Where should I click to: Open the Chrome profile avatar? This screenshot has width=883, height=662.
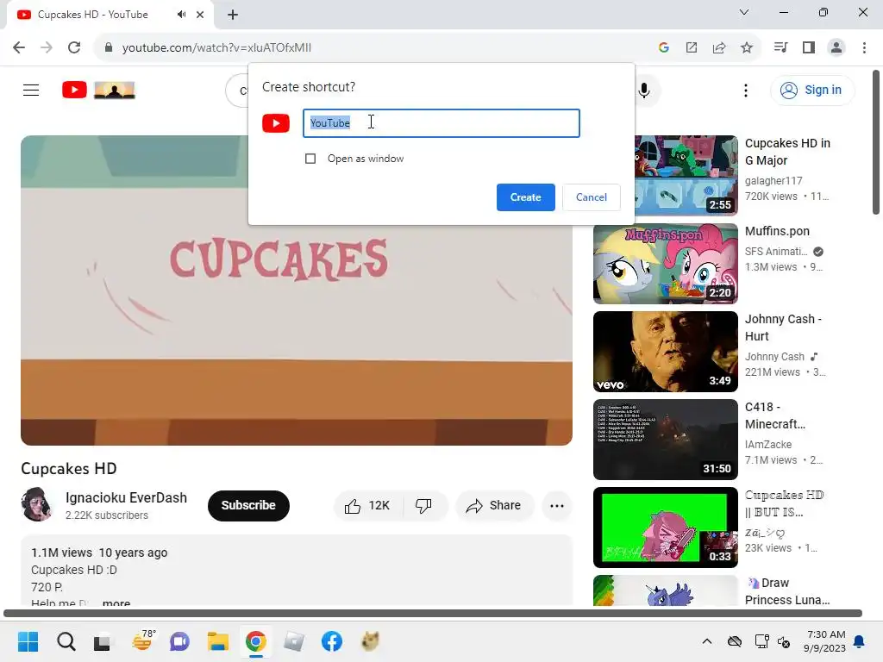click(x=836, y=48)
